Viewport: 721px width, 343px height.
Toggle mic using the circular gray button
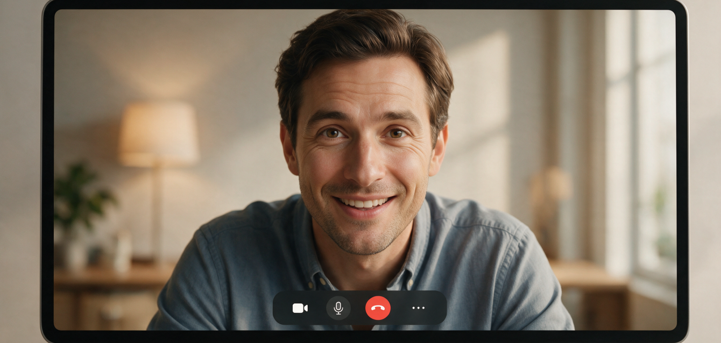pyautogui.click(x=338, y=308)
